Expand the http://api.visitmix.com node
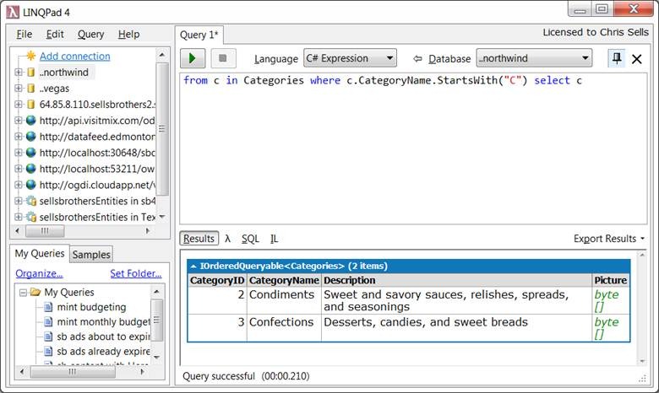This screenshot has width=659, height=393. [x=19, y=121]
